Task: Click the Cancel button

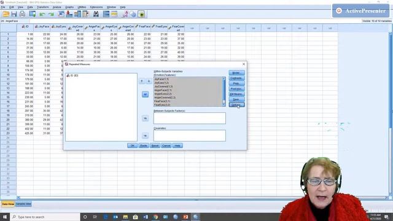Action: pos(166,145)
